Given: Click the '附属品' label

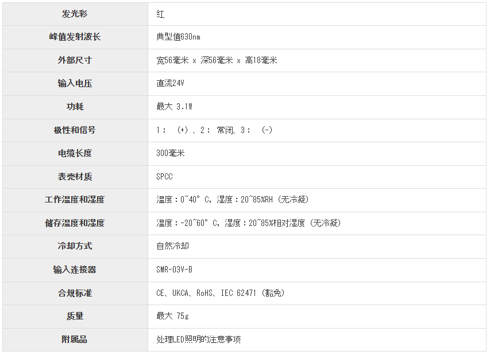Looking at the screenshot, I should point(75,340).
